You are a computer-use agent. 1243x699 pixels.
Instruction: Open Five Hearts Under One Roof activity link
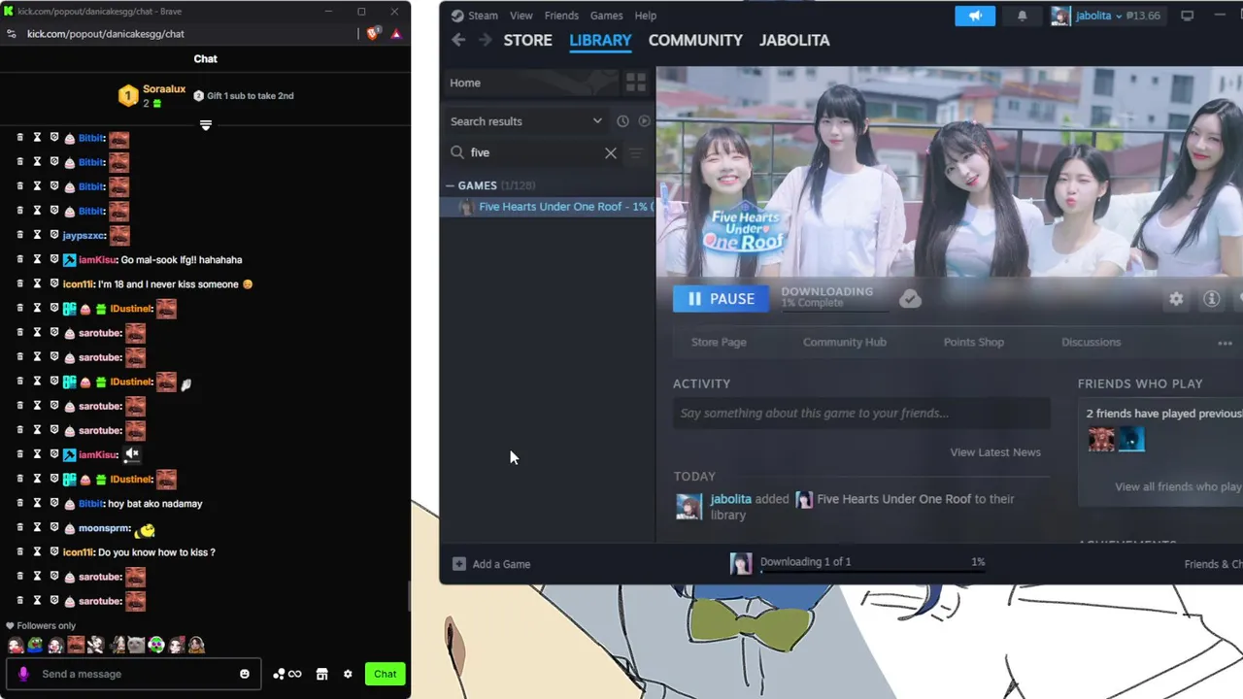(x=893, y=499)
